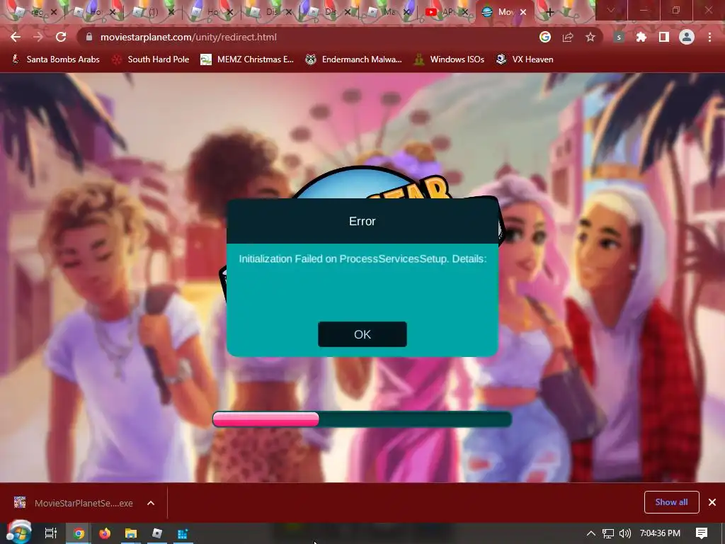Open downloaded MovieStarPlanetSe....exe file
The width and height of the screenshot is (725, 544).
coord(74,503)
